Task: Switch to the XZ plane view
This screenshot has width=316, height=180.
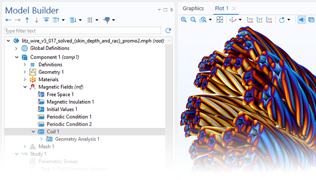Action: point(270,20)
